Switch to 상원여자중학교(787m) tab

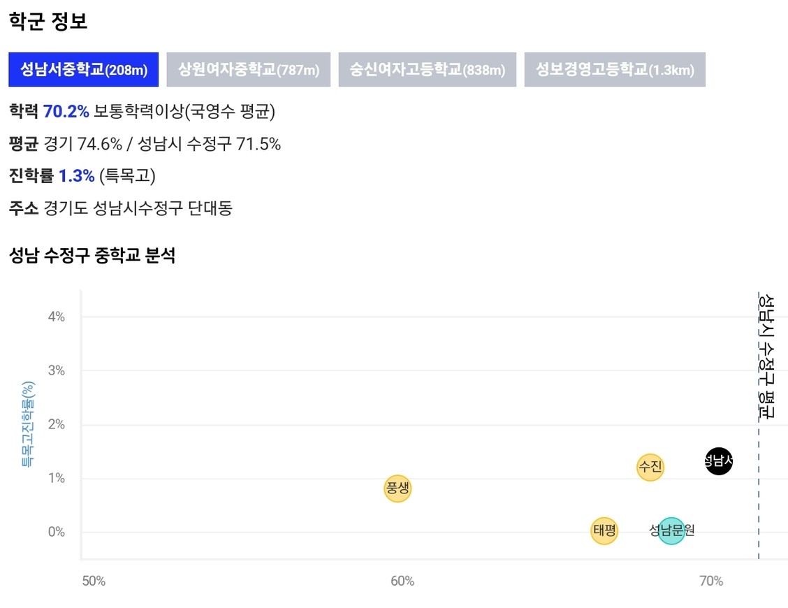tap(248, 69)
